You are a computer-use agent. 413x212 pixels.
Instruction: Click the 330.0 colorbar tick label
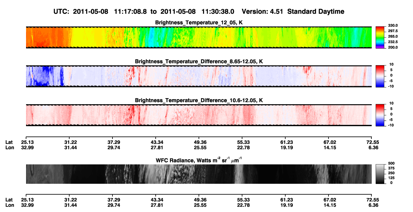392,26
